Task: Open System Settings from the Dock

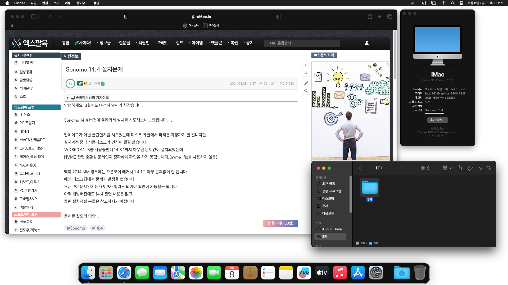Action: point(376,273)
